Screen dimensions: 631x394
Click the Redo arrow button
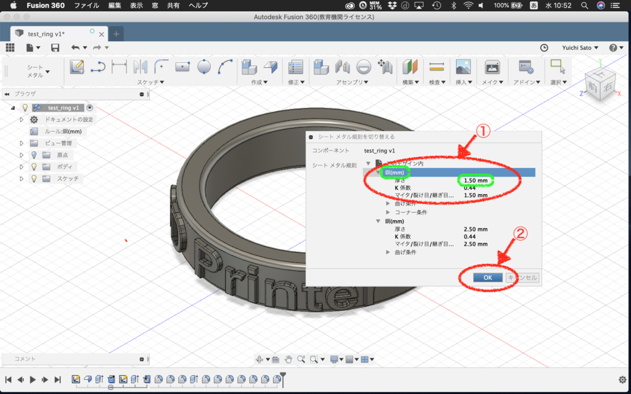point(97,47)
